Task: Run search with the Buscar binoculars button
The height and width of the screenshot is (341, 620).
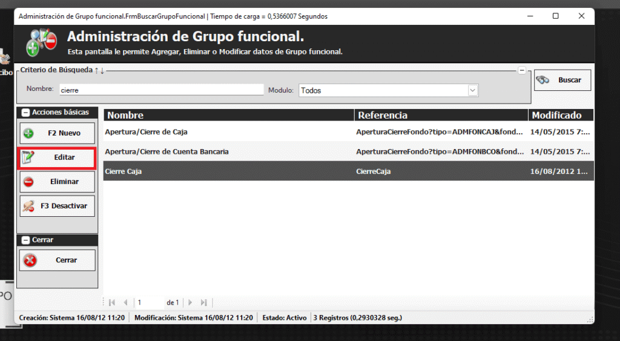Action: tap(562, 80)
